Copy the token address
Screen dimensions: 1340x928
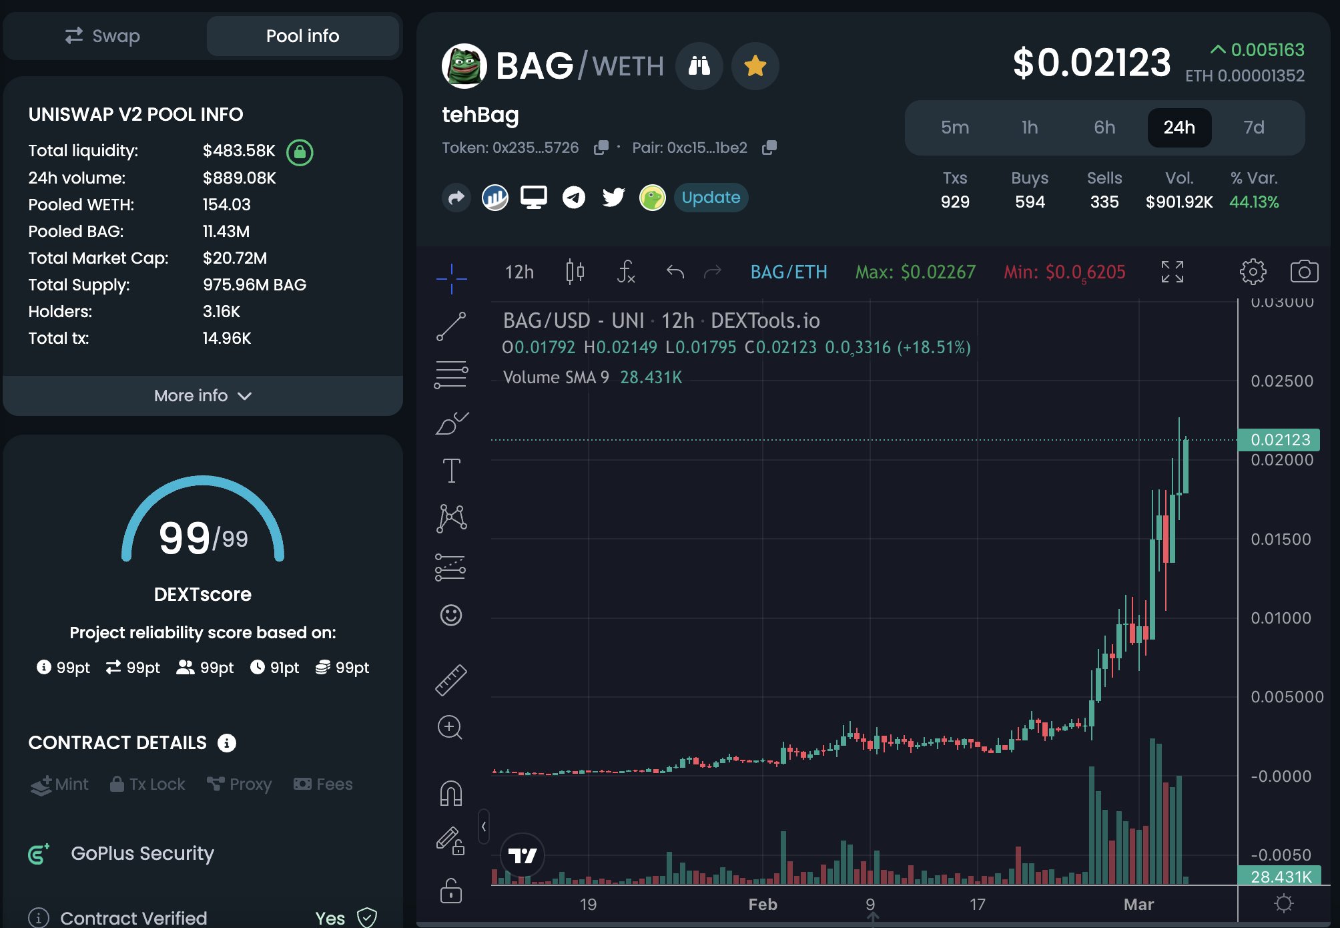(x=601, y=148)
